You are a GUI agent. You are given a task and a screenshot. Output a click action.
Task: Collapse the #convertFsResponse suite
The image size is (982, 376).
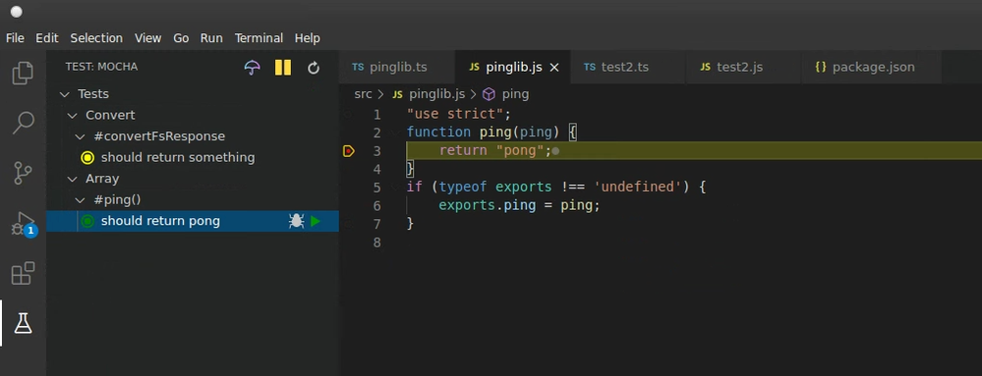point(80,136)
